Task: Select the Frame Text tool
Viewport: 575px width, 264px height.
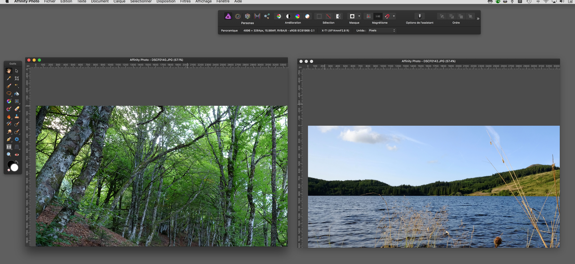Action: [9, 147]
